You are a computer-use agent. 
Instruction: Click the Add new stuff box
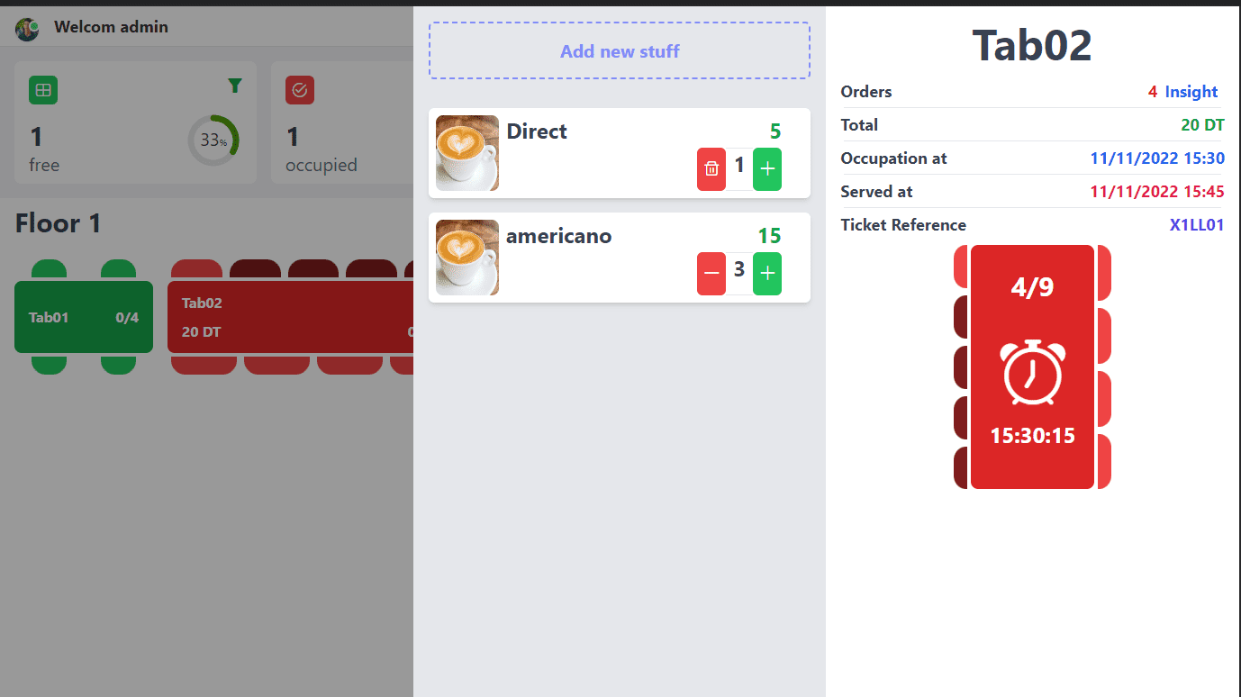pyautogui.click(x=620, y=51)
